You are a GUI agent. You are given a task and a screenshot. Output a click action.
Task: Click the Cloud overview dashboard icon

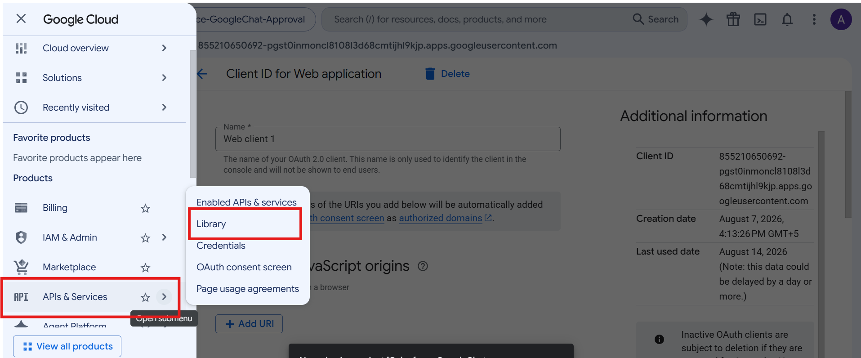coord(21,48)
